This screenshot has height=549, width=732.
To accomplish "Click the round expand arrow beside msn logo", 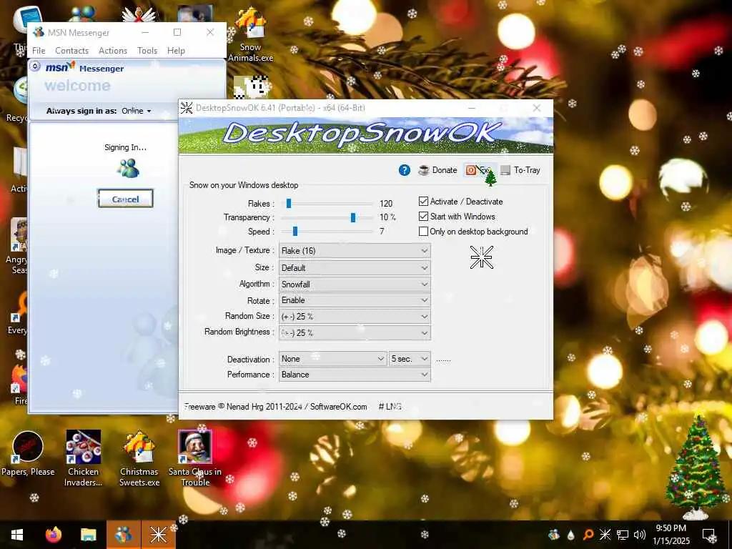I will (x=35, y=66).
